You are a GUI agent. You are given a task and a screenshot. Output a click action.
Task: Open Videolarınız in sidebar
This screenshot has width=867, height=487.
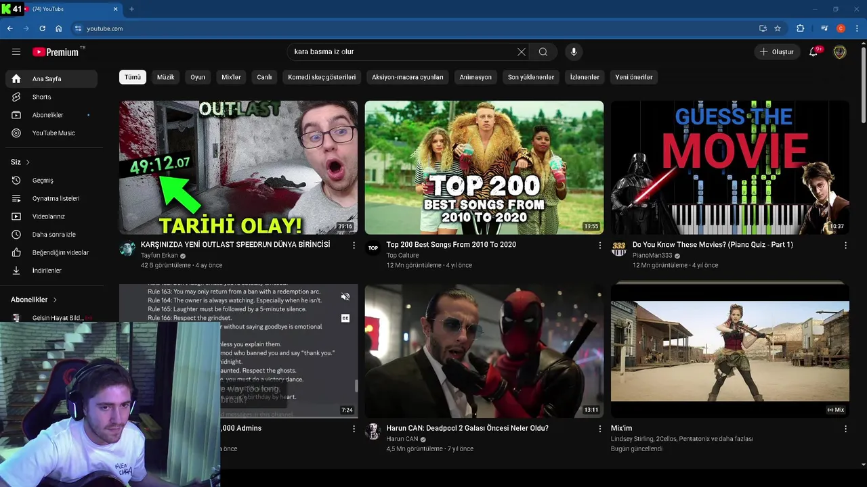pos(51,216)
